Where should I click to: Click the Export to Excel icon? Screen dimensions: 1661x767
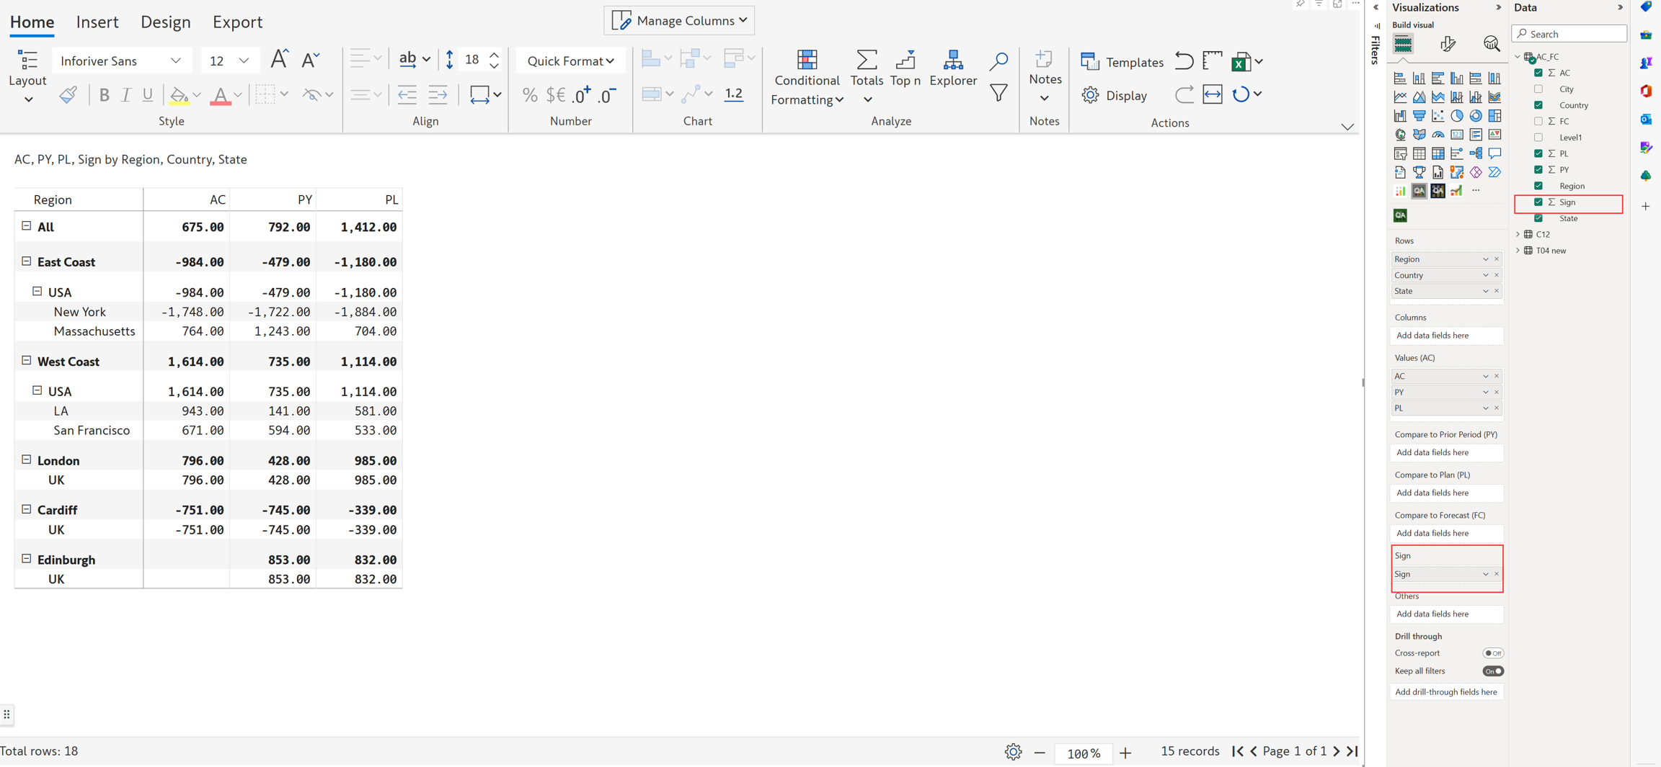click(1240, 62)
